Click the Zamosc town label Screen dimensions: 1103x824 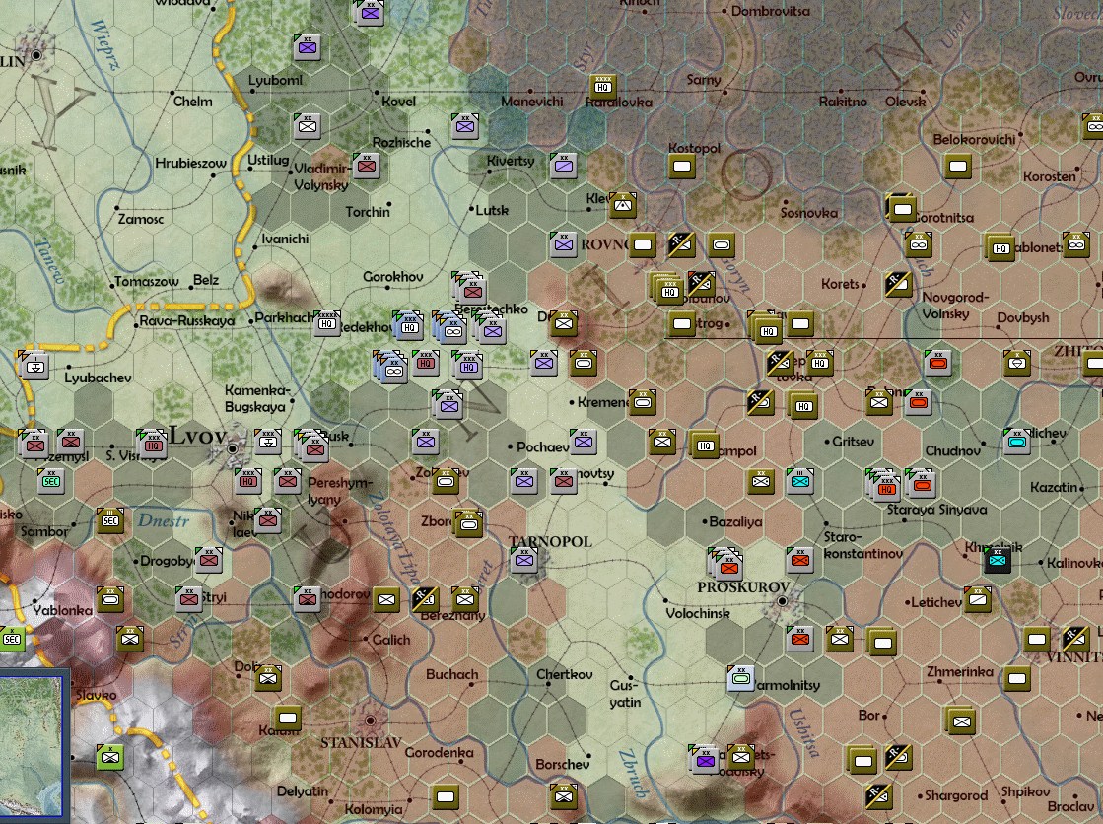[x=141, y=219]
